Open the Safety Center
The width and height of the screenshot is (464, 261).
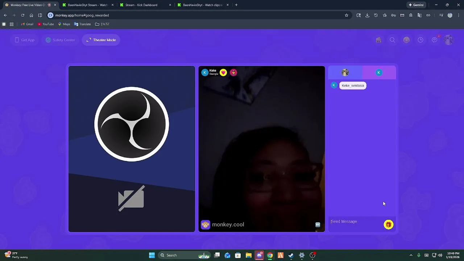(60, 40)
